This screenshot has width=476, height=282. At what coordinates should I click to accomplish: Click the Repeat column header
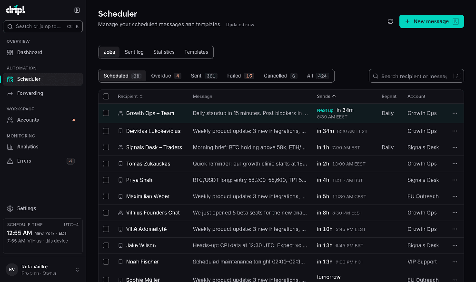pyautogui.click(x=389, y=97)
